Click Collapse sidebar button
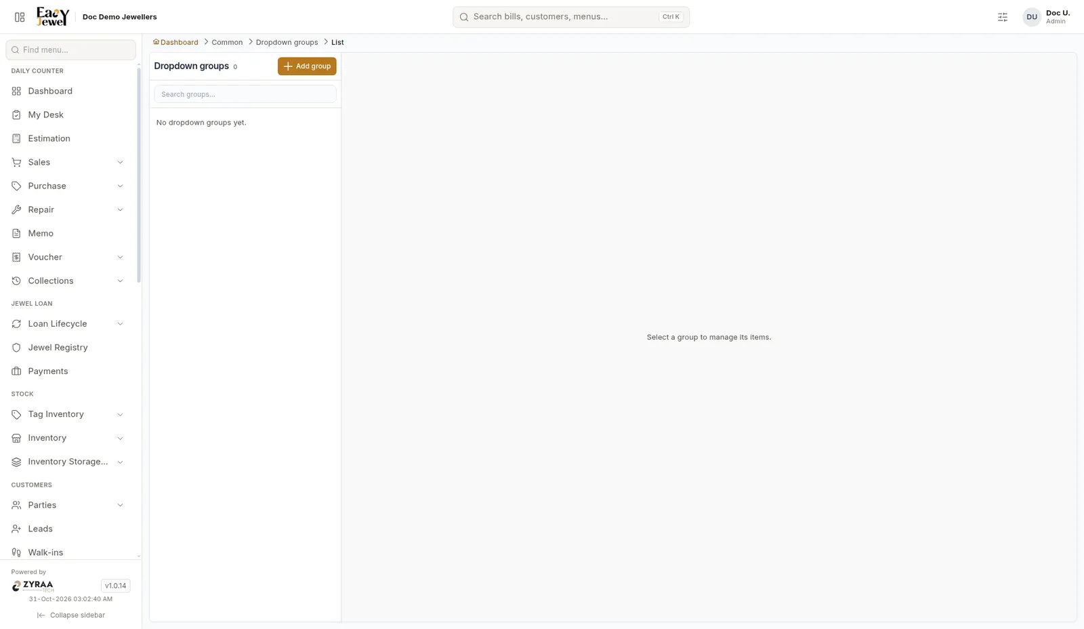The height and width of the screenshot is (629, 1084). pyautogui.click(x=71, y=615)
